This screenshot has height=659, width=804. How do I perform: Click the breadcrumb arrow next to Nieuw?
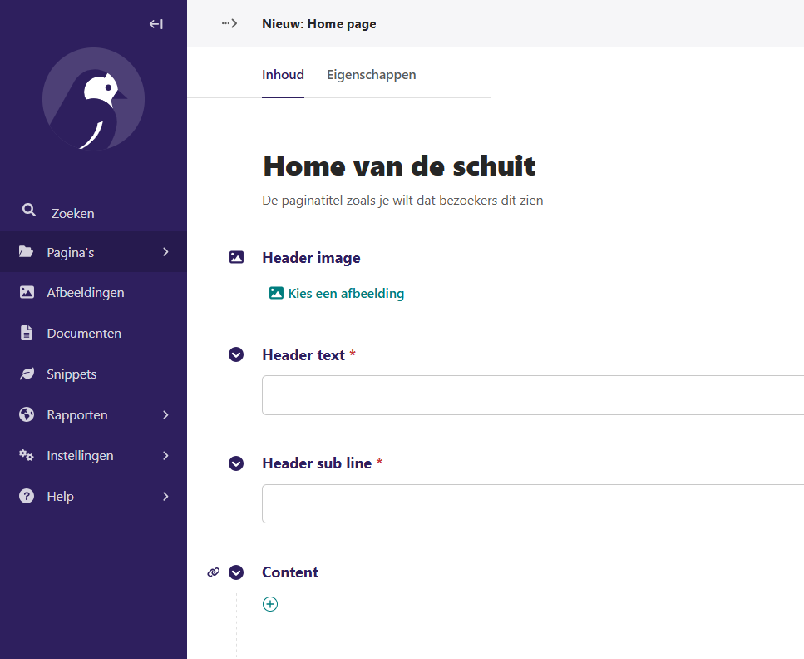coord(229,23)
